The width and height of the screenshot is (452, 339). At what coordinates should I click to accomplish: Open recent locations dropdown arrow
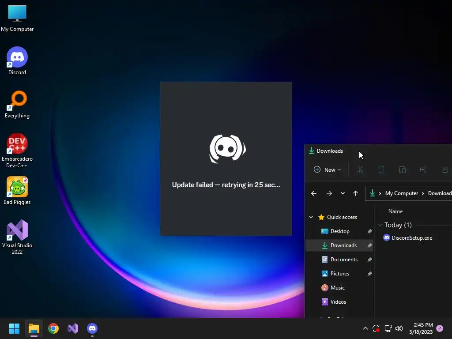(343, 193)
